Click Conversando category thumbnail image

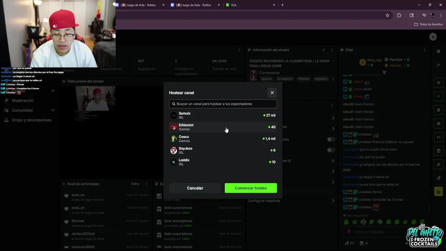click(253, 75)
